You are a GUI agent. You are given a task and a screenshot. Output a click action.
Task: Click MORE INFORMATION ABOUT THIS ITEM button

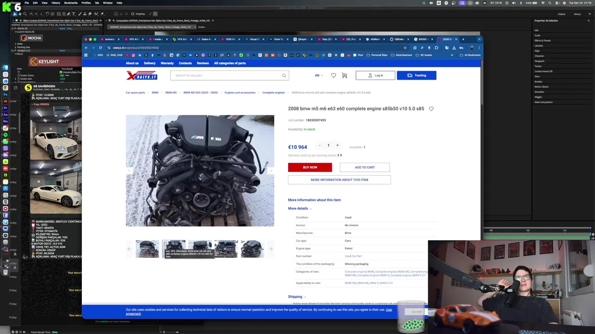[339, 180]
